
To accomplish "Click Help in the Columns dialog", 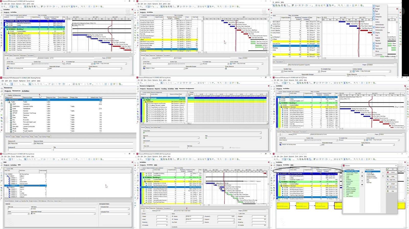I will pyautogui.click(x=392, y=191).
